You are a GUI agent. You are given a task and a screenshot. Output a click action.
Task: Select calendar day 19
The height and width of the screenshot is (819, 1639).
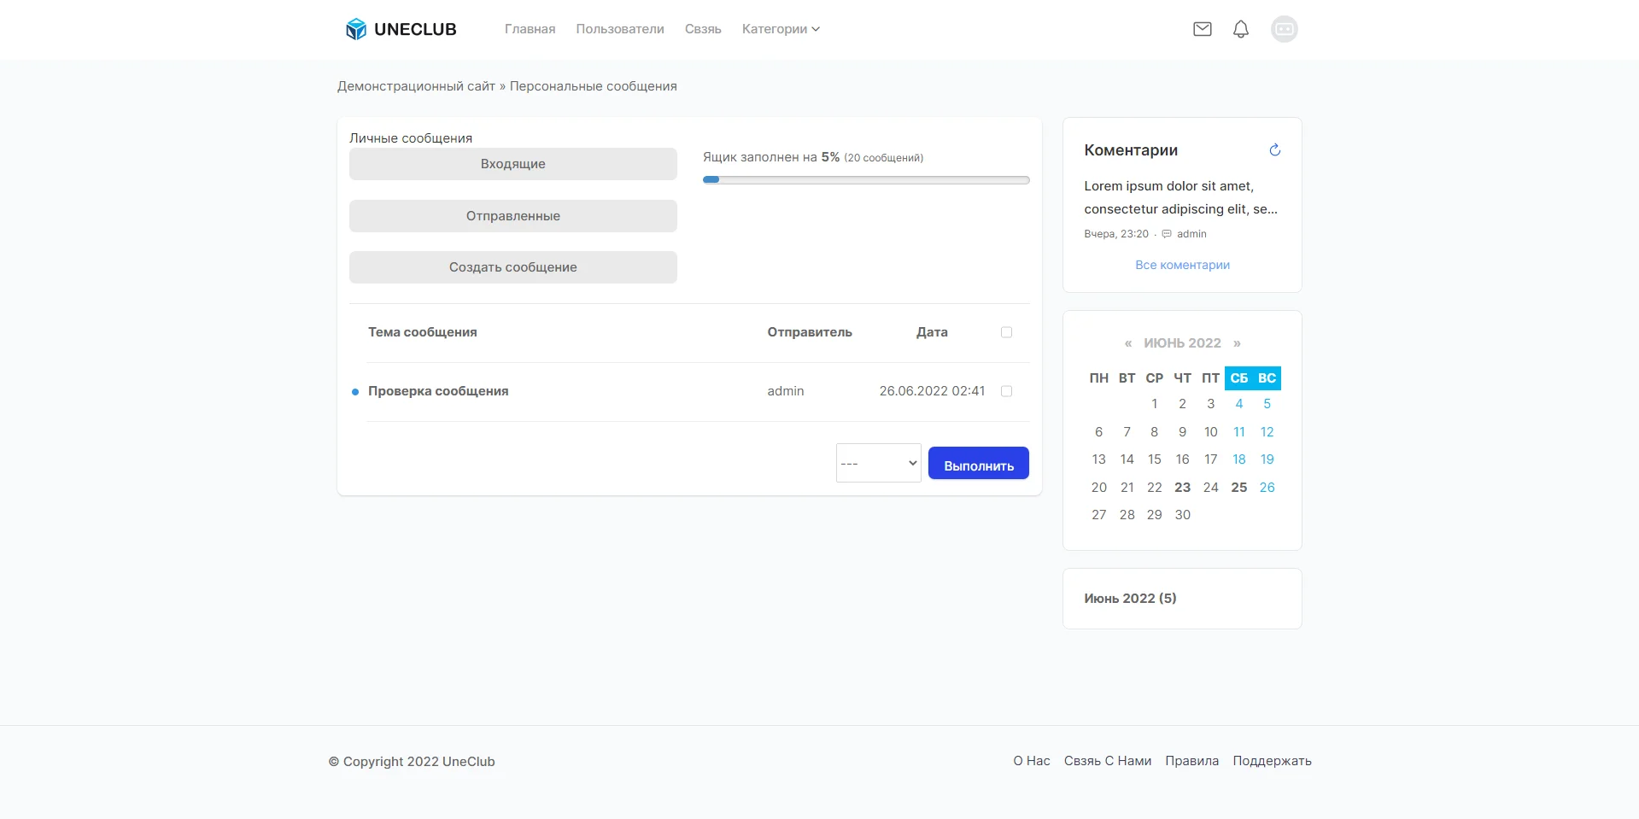(1267, 459)
